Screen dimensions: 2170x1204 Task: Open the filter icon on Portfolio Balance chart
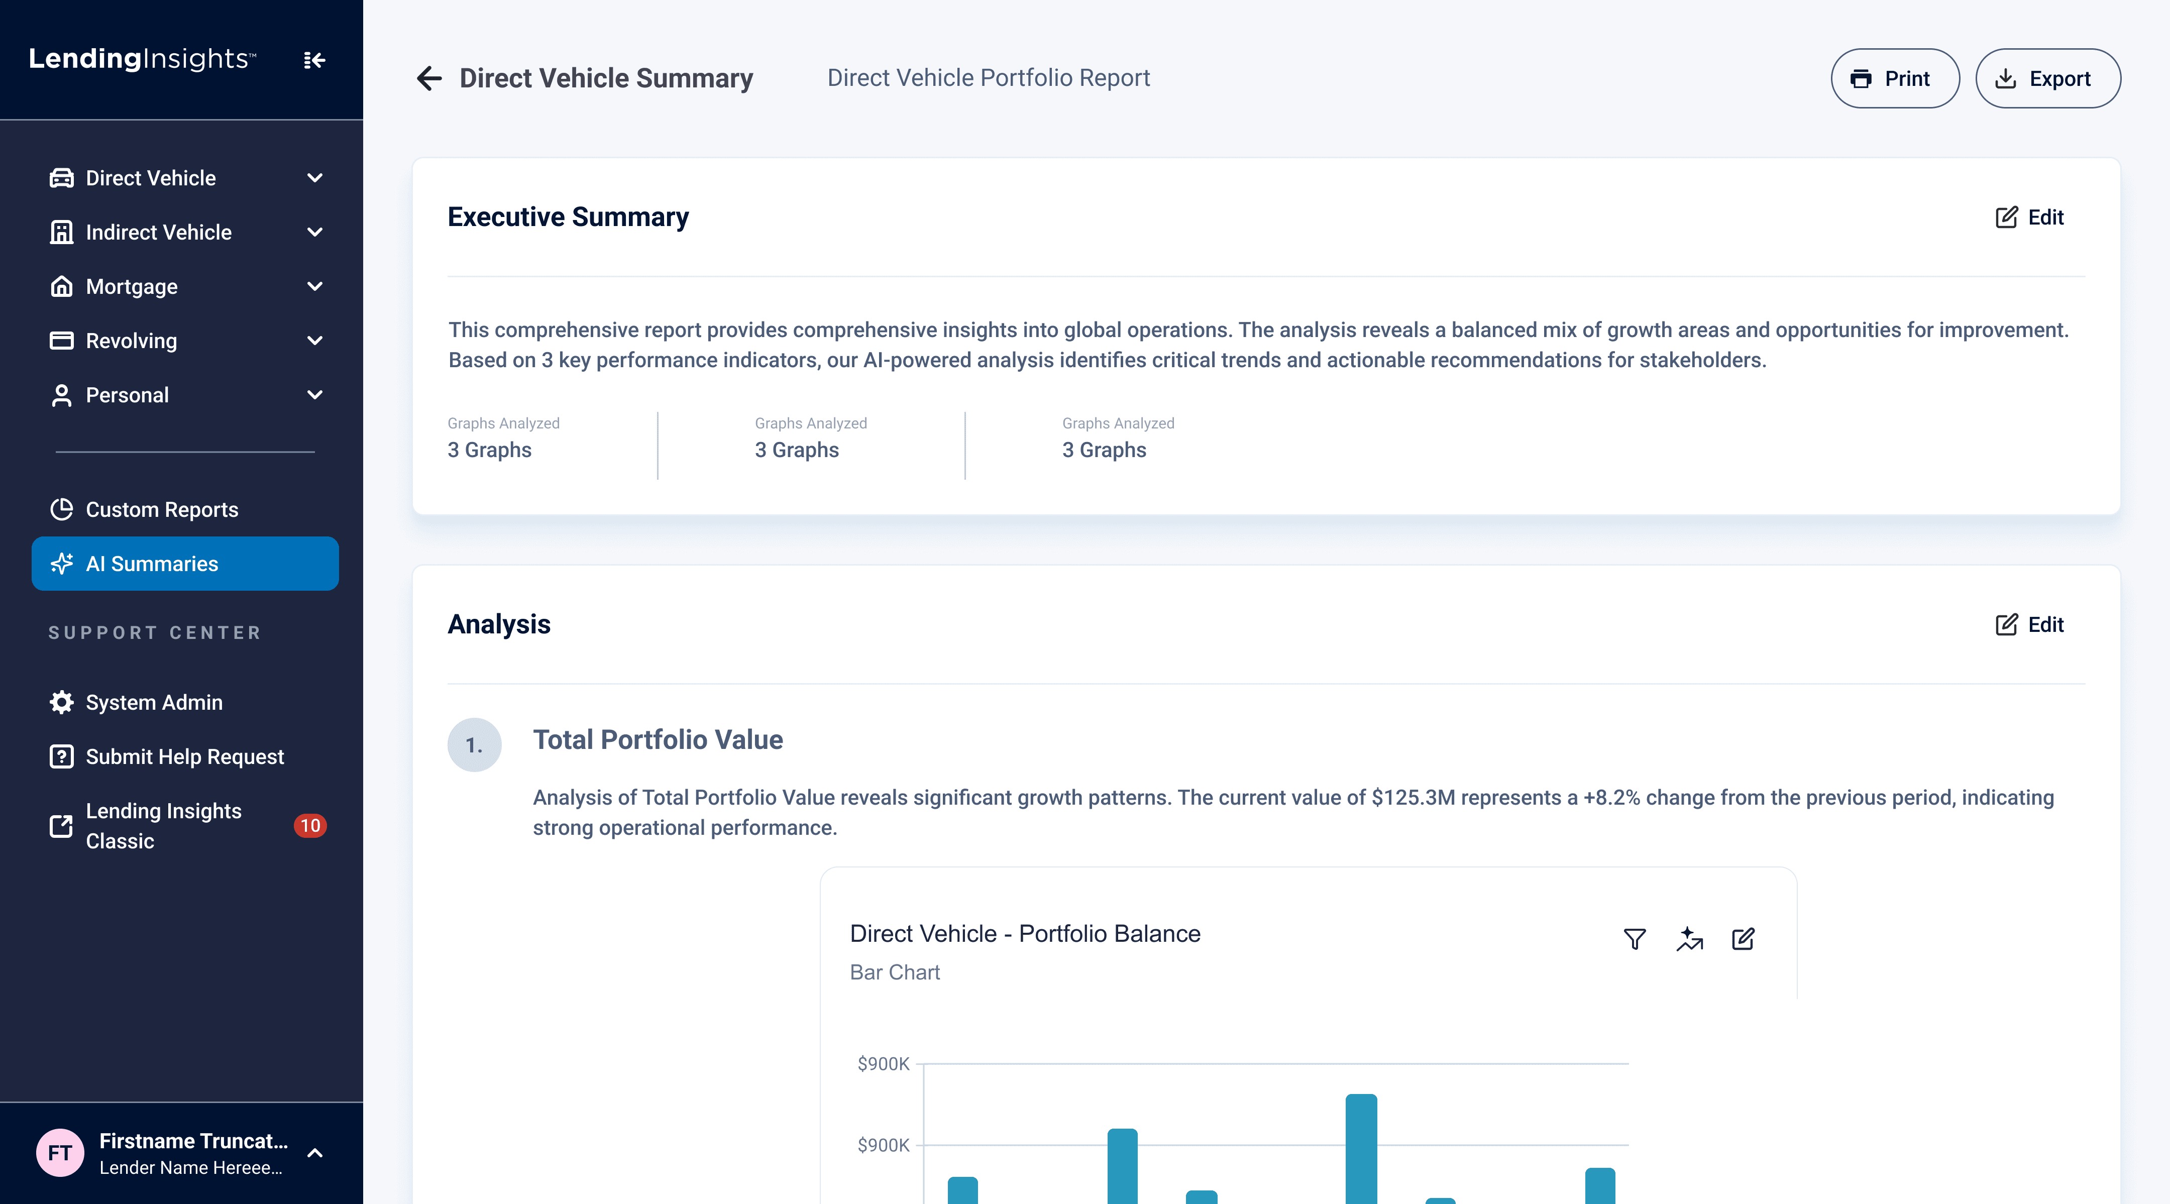pyautogui.click(x=1634, y=939)
